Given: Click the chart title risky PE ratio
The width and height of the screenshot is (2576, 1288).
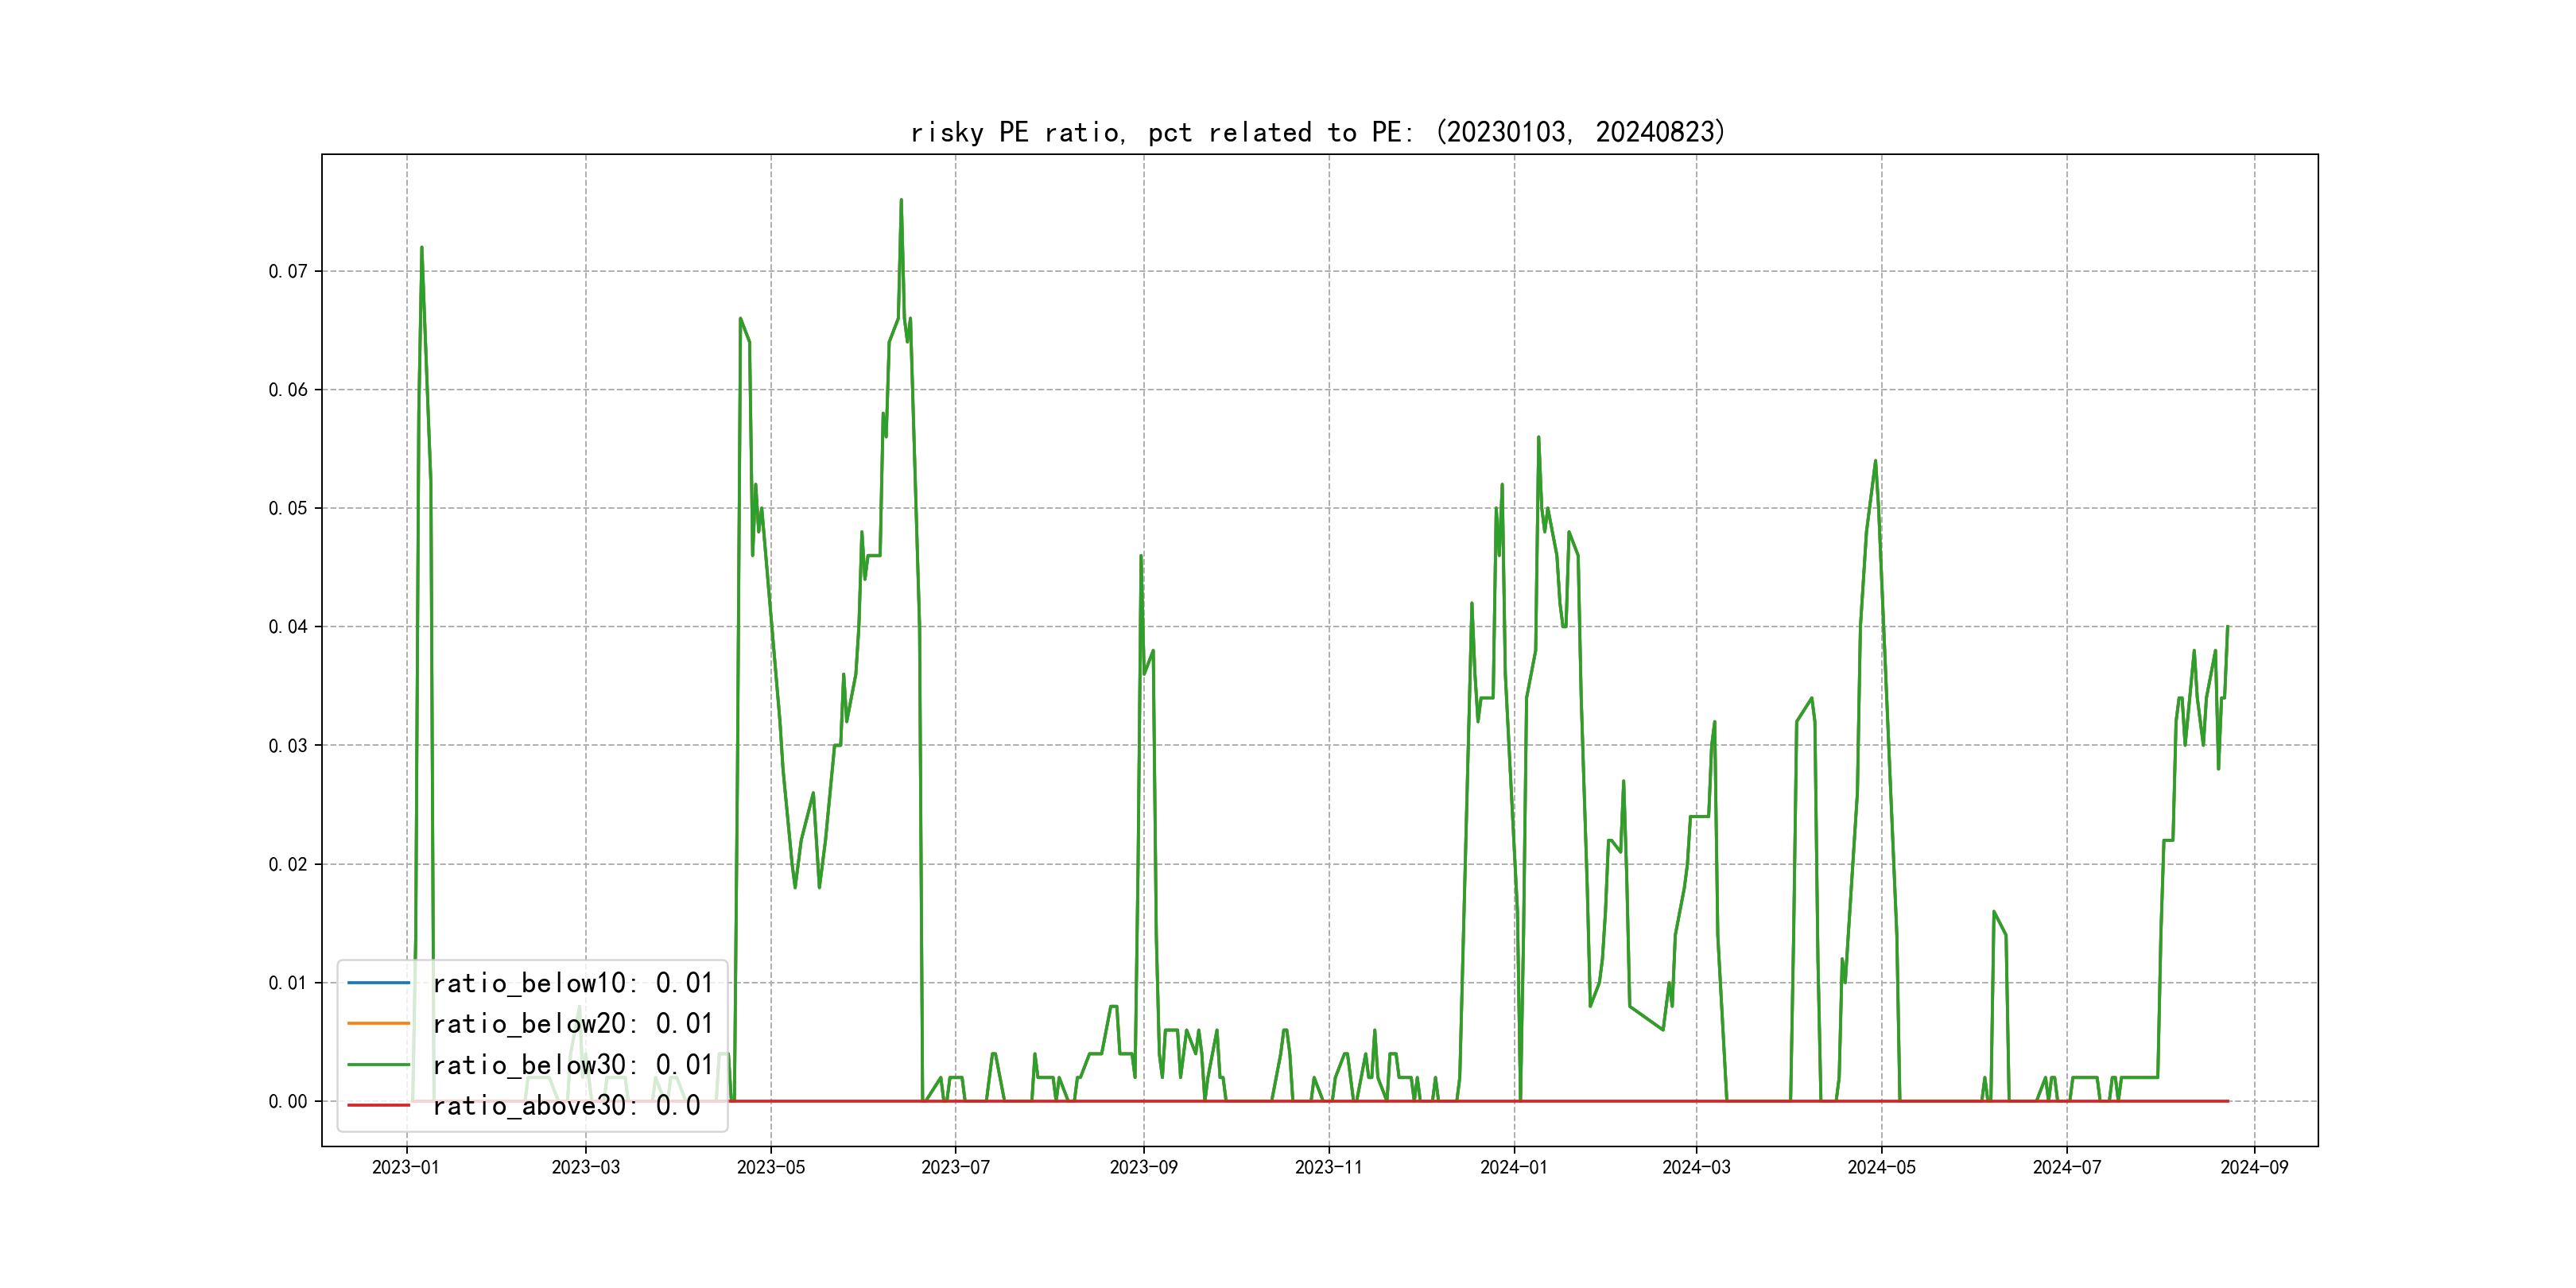Looking at the screenshot, I should point(1317,132).
